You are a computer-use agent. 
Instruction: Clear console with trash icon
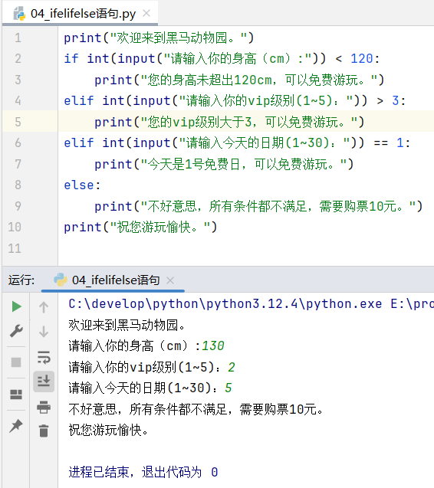(44, 431)
